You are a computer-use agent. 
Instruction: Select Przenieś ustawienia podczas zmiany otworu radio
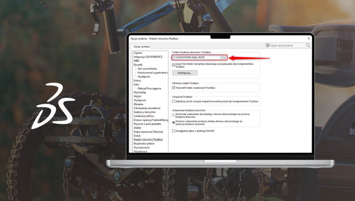[173, 122]
